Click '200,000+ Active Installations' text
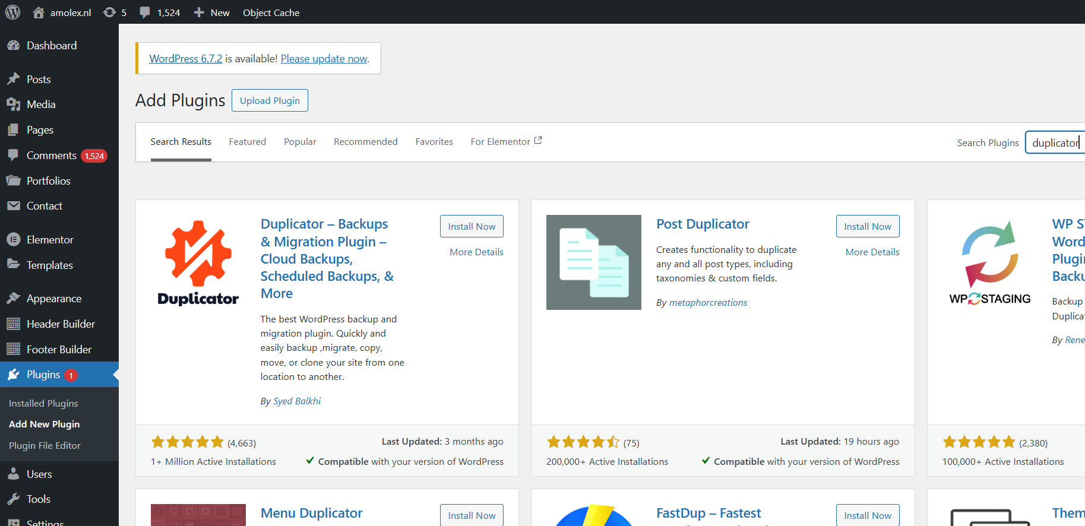Viewport: 1085px width, 526px height. tap(607, 461)
